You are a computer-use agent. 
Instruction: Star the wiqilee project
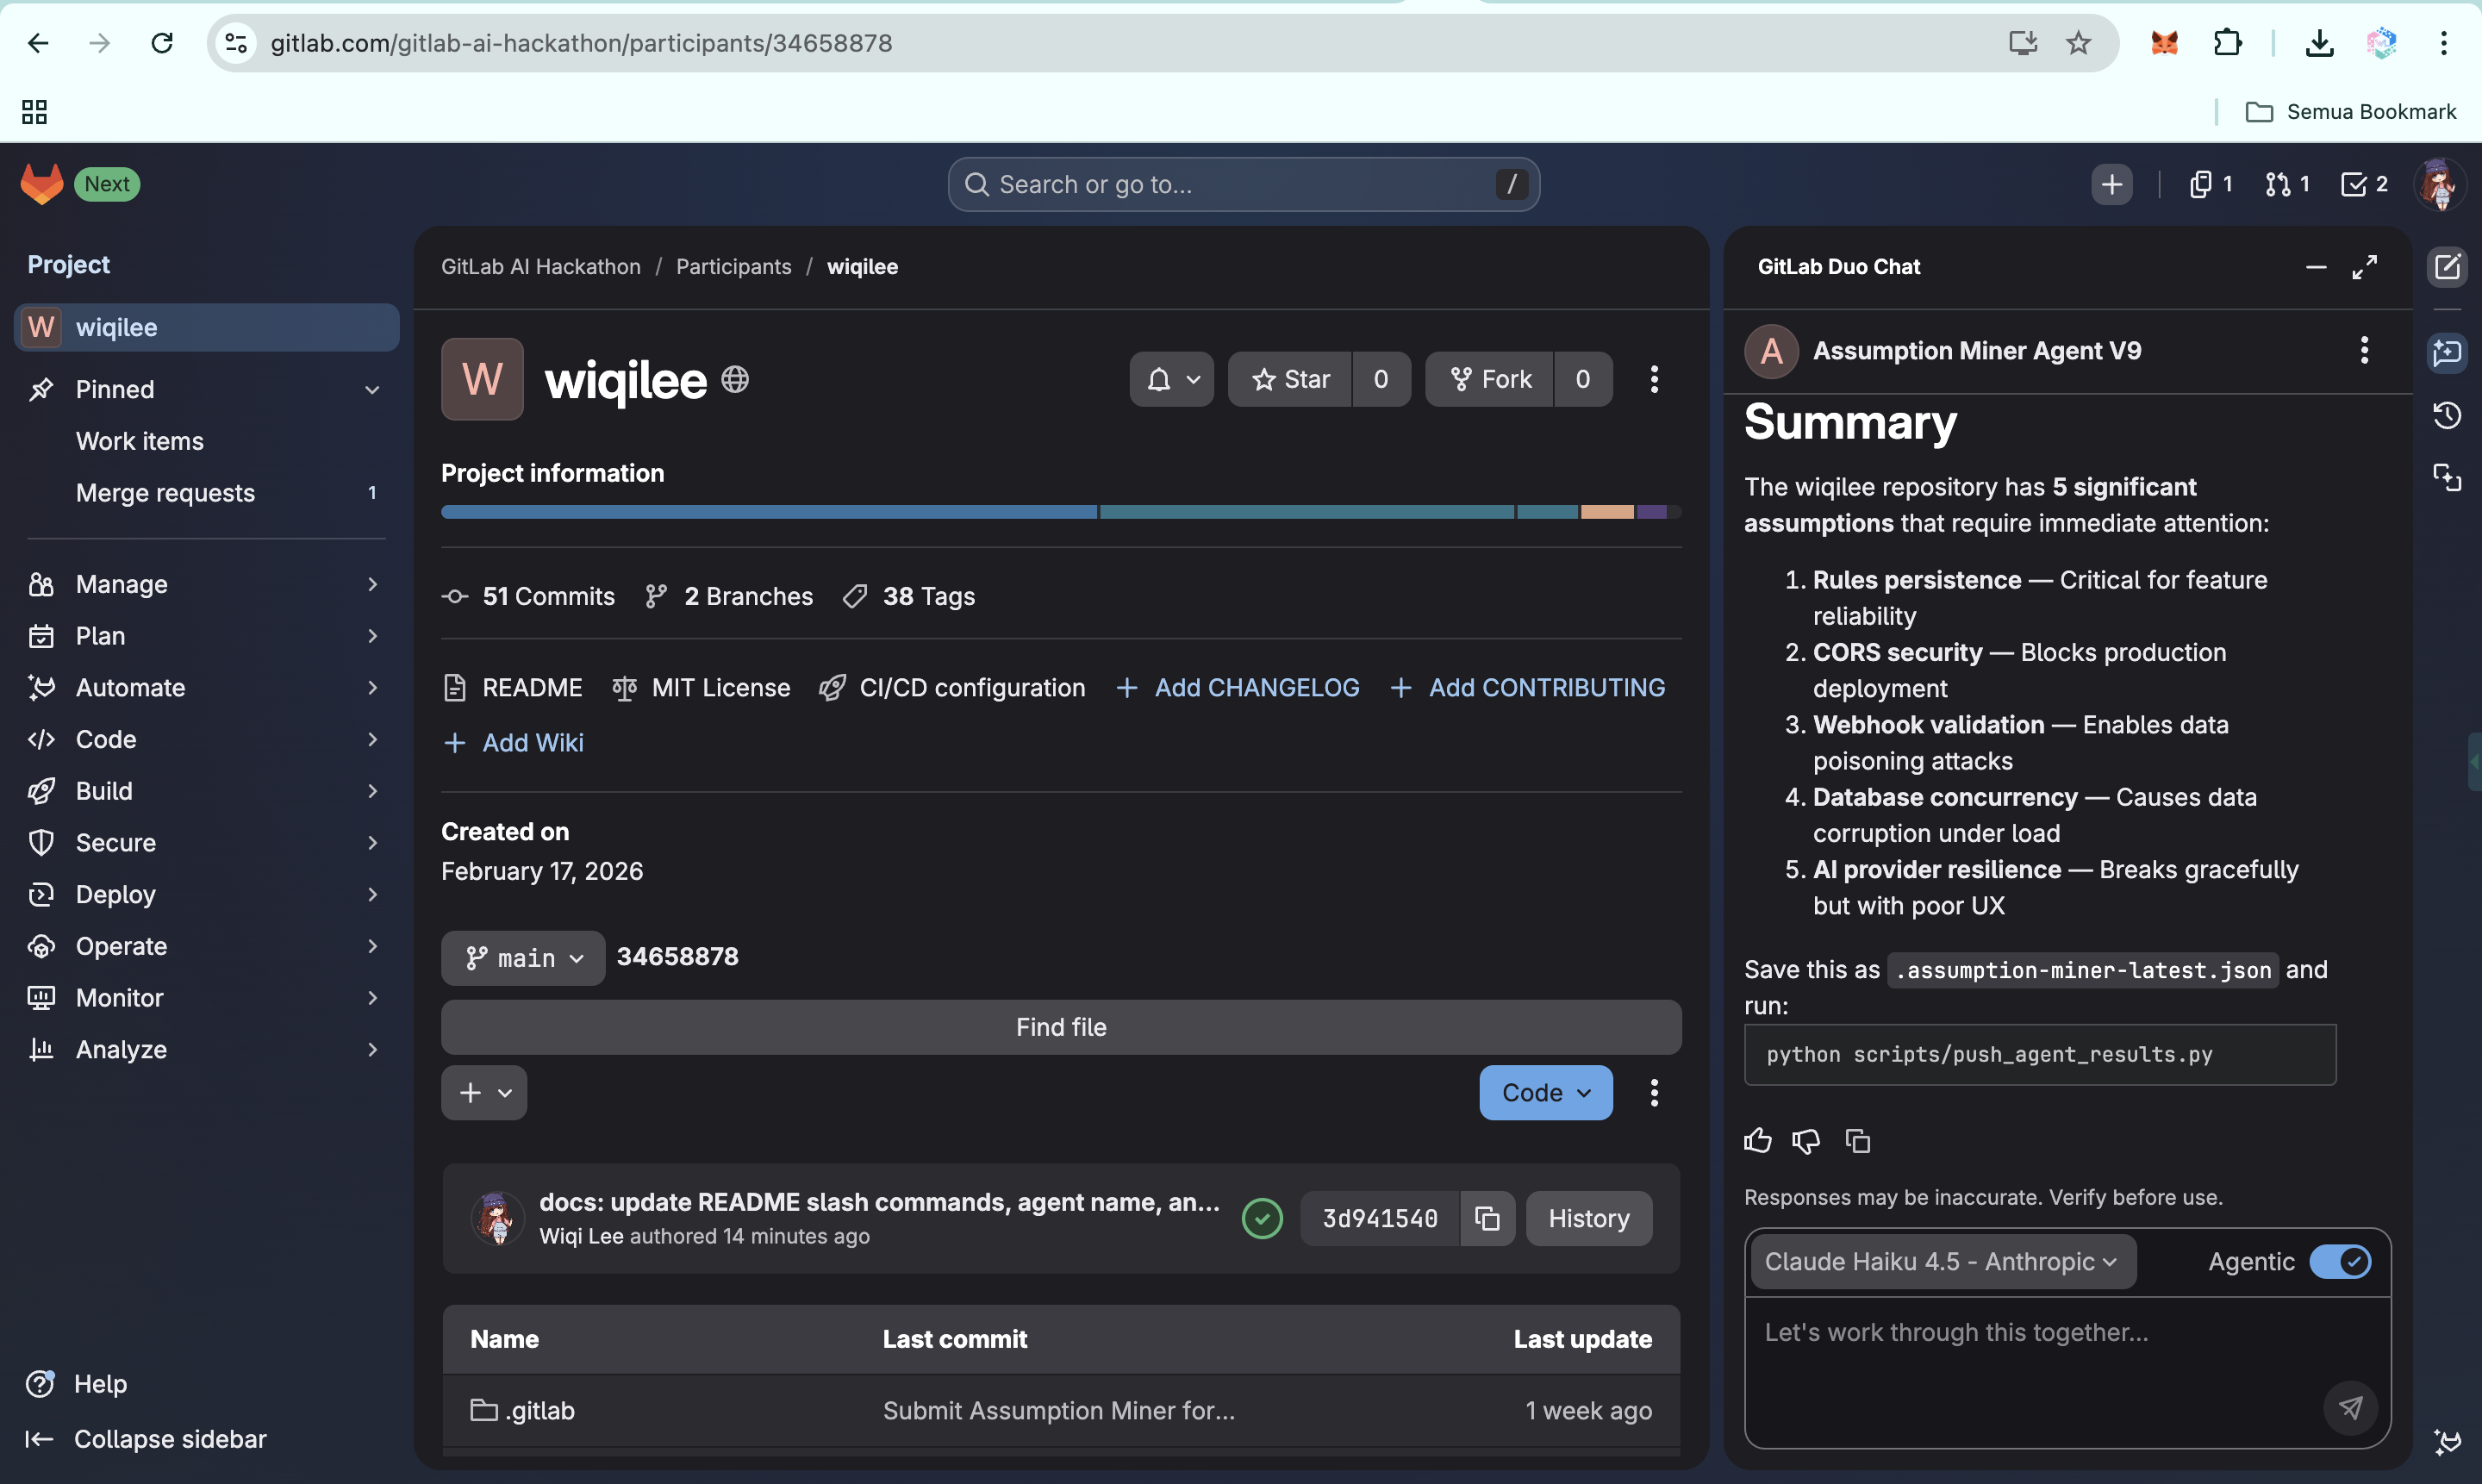1290,379
